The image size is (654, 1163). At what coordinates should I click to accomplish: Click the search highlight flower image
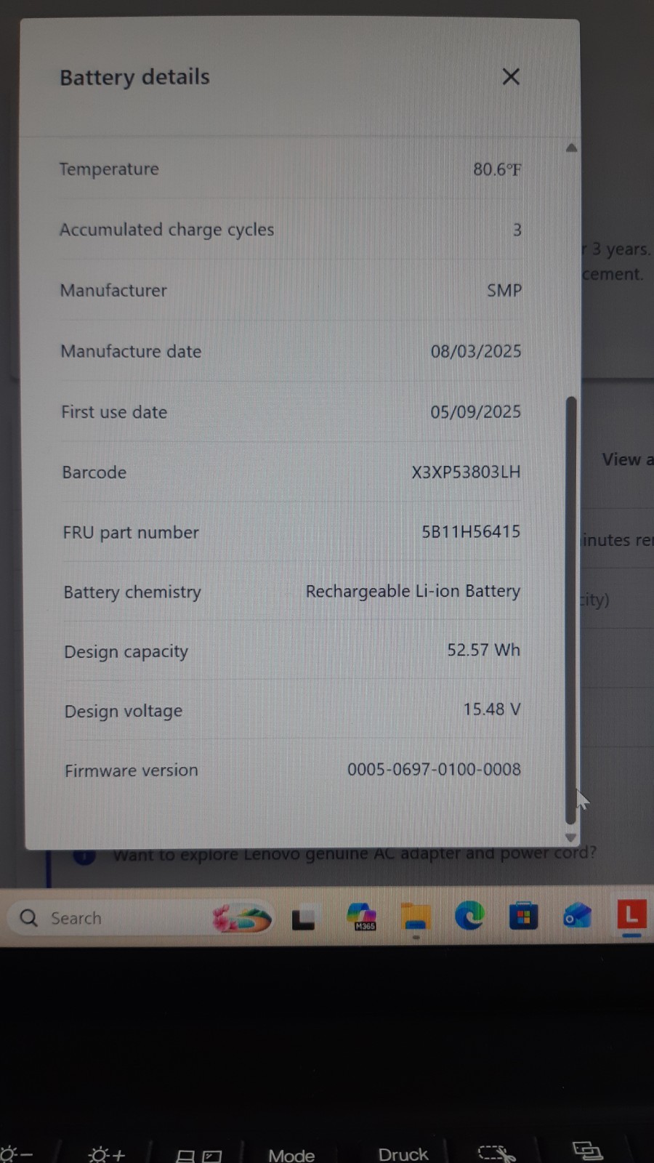(x=242, y=919)
